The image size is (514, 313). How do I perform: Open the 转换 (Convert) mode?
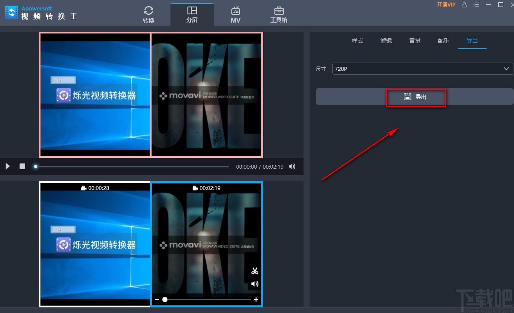tap(148, 13)
